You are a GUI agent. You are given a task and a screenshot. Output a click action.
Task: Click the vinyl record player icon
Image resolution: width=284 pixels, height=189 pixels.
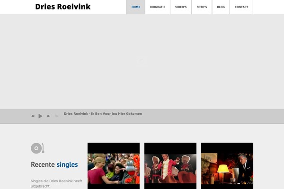point(38,148)
